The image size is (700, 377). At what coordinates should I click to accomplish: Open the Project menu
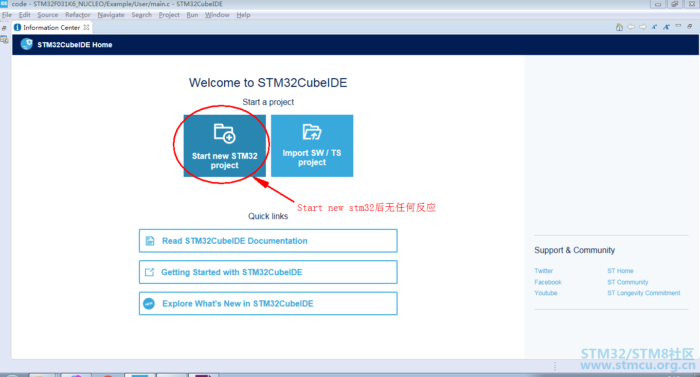point(169,15)
